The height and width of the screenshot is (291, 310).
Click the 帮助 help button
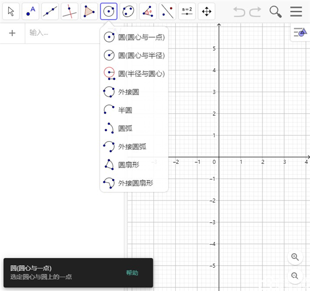pyautogui.click(x=132, y=273)
